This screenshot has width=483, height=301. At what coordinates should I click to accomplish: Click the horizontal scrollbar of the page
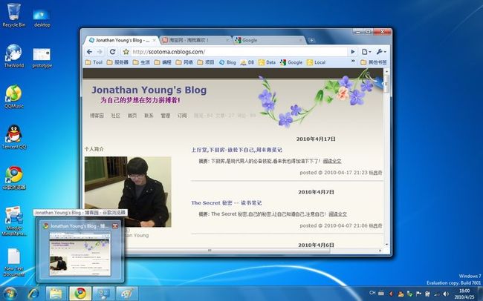(x=210, y=251)
